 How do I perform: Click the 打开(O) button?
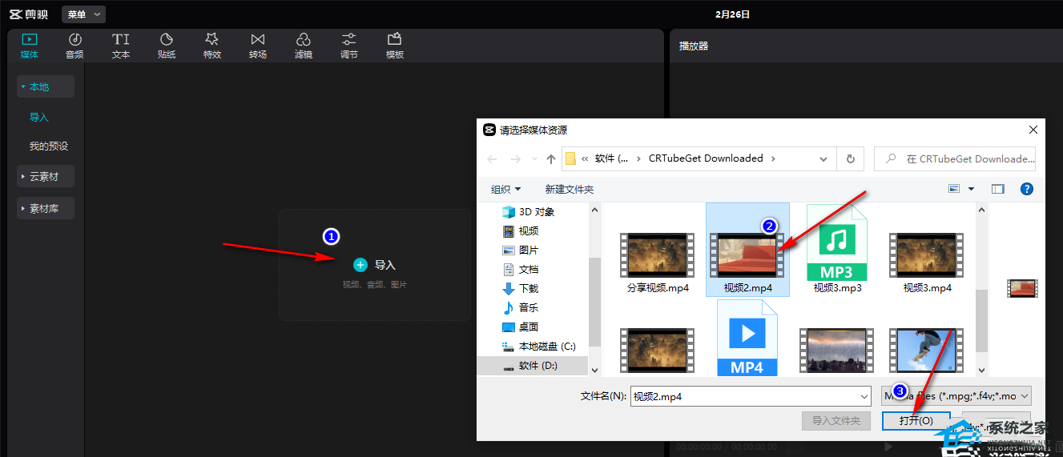pyautogui.click(x=916, y=420)
